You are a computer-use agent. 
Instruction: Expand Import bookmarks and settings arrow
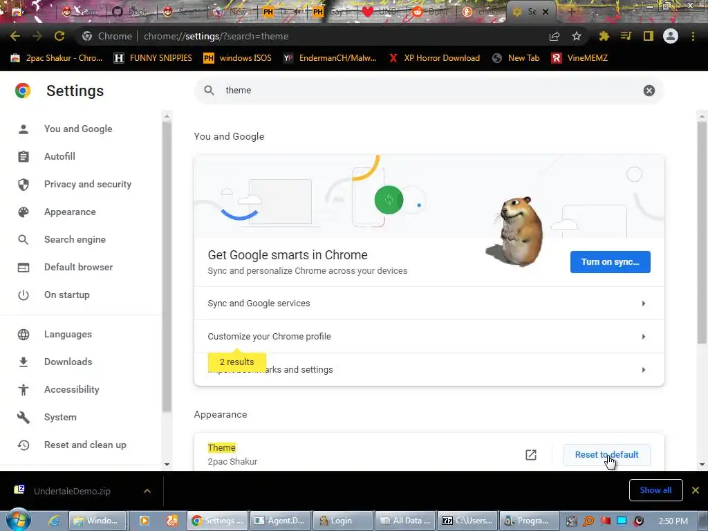[x=644, y=370]
